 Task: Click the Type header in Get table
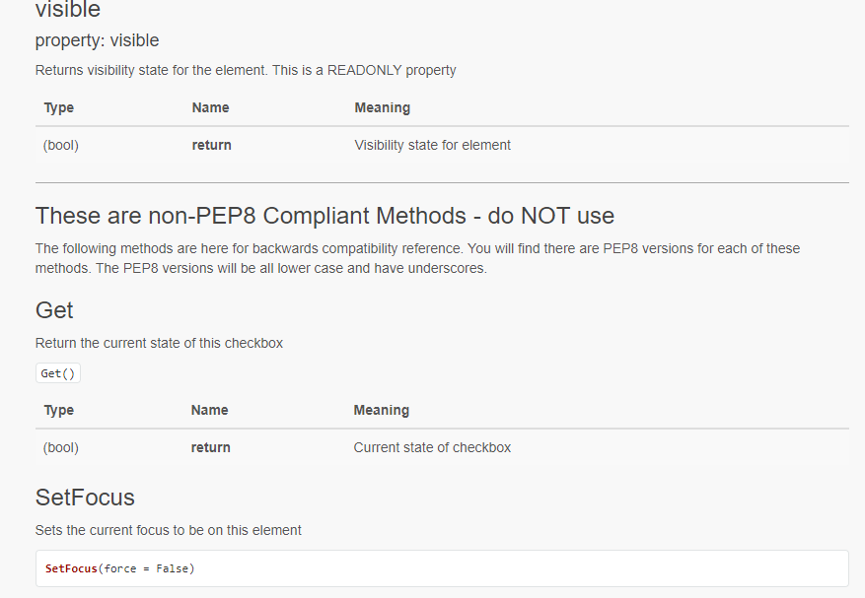(x=57, y=410)
